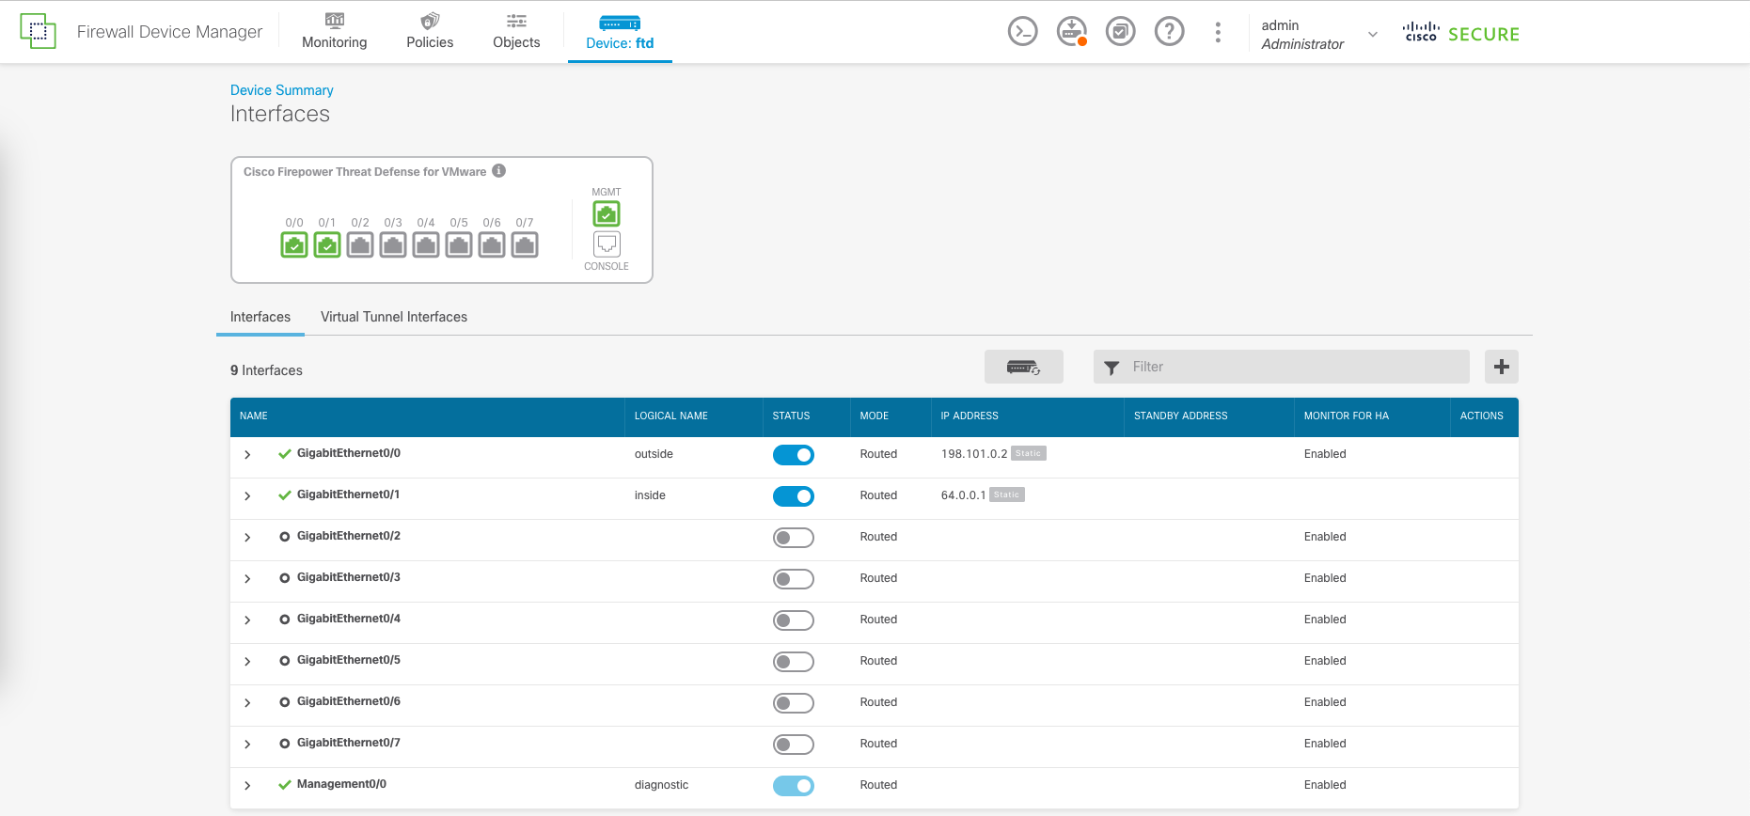
Task: Open the three-dot more options menu
Action: (x=1218, y=32)
